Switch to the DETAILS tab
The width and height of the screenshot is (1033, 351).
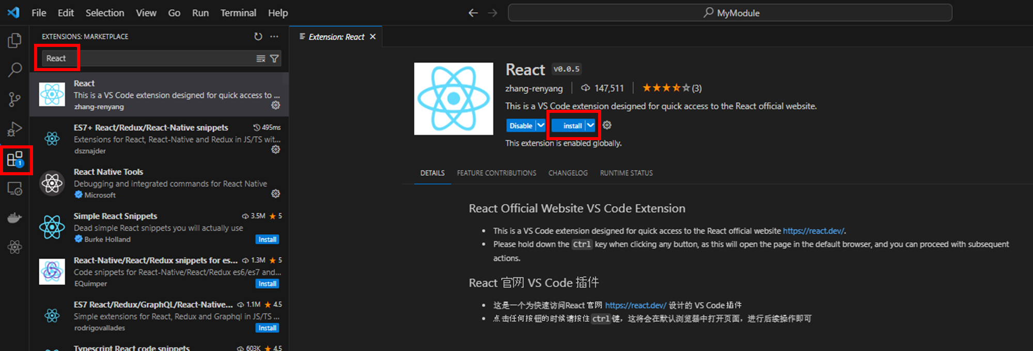pyautogui.click(x=432, y=173)
